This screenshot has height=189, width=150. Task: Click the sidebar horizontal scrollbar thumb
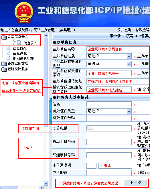[x=10, y=188]
